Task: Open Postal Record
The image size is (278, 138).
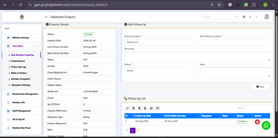Action: click(x=18, y=61)
